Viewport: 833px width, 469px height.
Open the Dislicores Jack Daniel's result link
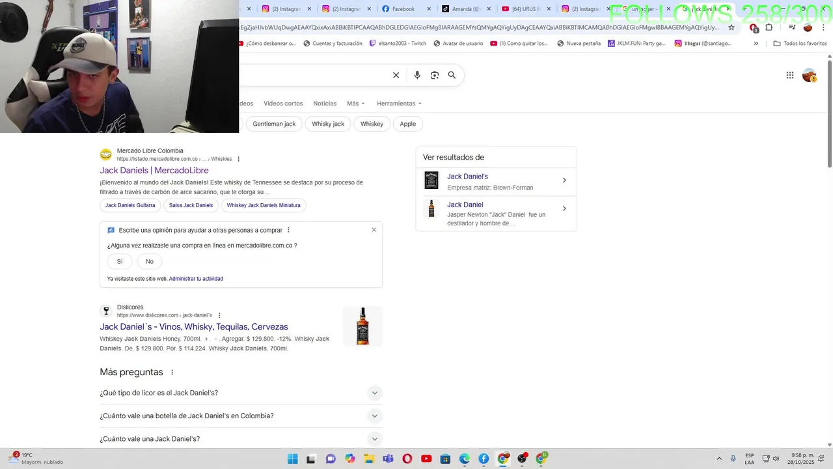tap(194, 327)
